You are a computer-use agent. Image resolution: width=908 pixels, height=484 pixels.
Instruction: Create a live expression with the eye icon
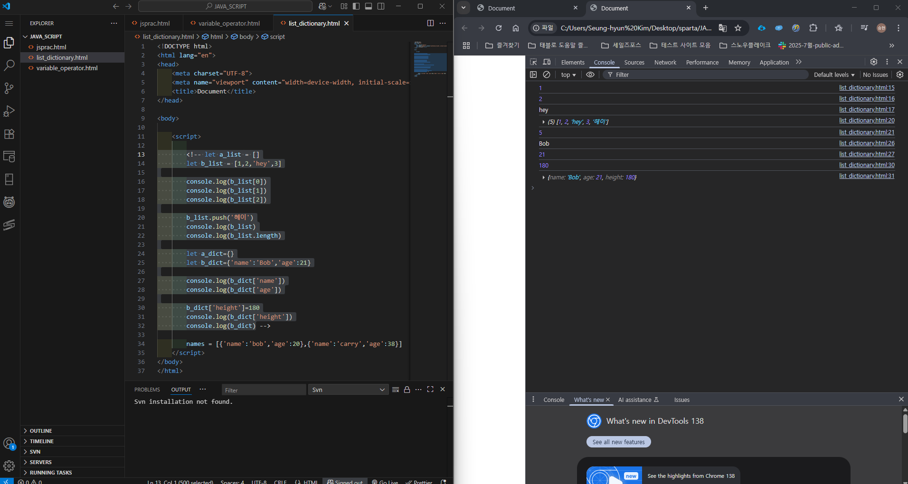[590, 74]
